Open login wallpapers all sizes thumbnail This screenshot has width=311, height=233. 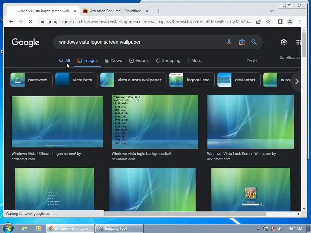(x=155, y=122)
